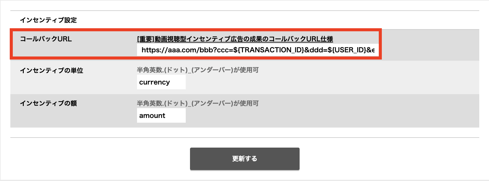The width and height of the screenshot is (489, 181).
Task: Click the truncated right end of callback URL
Action: point(371,50)
